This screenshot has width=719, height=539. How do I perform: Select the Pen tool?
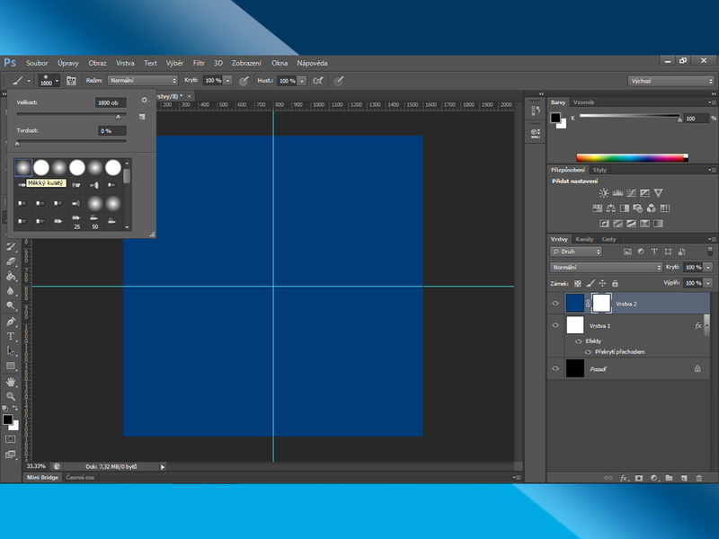[11, 321]
